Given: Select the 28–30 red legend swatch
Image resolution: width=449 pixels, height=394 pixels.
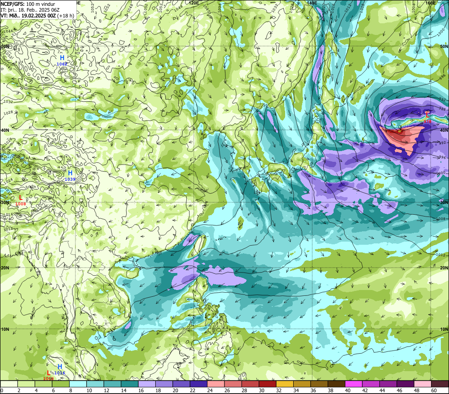Looking at the screenshot, I should point(250,384).
